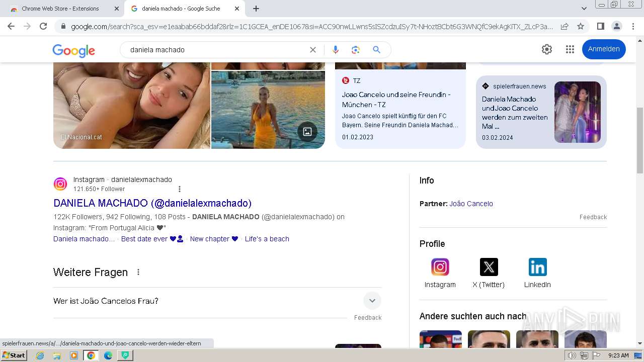The width and height of the screenshot is (644, 362).
Task: Click Feedback below Weitere Fragen
Action: (x=368, y=318)
